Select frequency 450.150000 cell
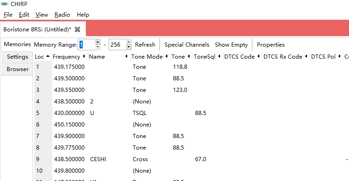This screenshot has width=349, height=181. pyautogui.click(x=69, y=125)
